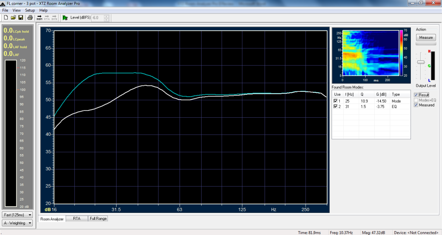
Task: Switch to the Full Range tab
Action: (x=98, y=219)
